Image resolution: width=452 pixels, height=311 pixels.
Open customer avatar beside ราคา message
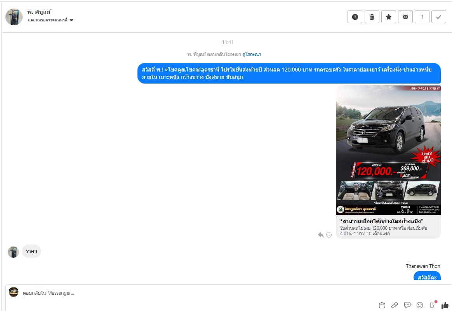tap(13, 252)
